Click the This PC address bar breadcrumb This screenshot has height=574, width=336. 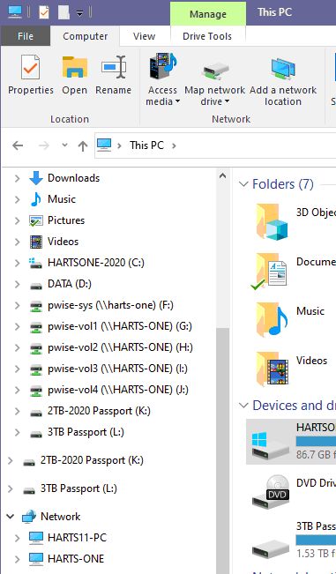point(146,145)
